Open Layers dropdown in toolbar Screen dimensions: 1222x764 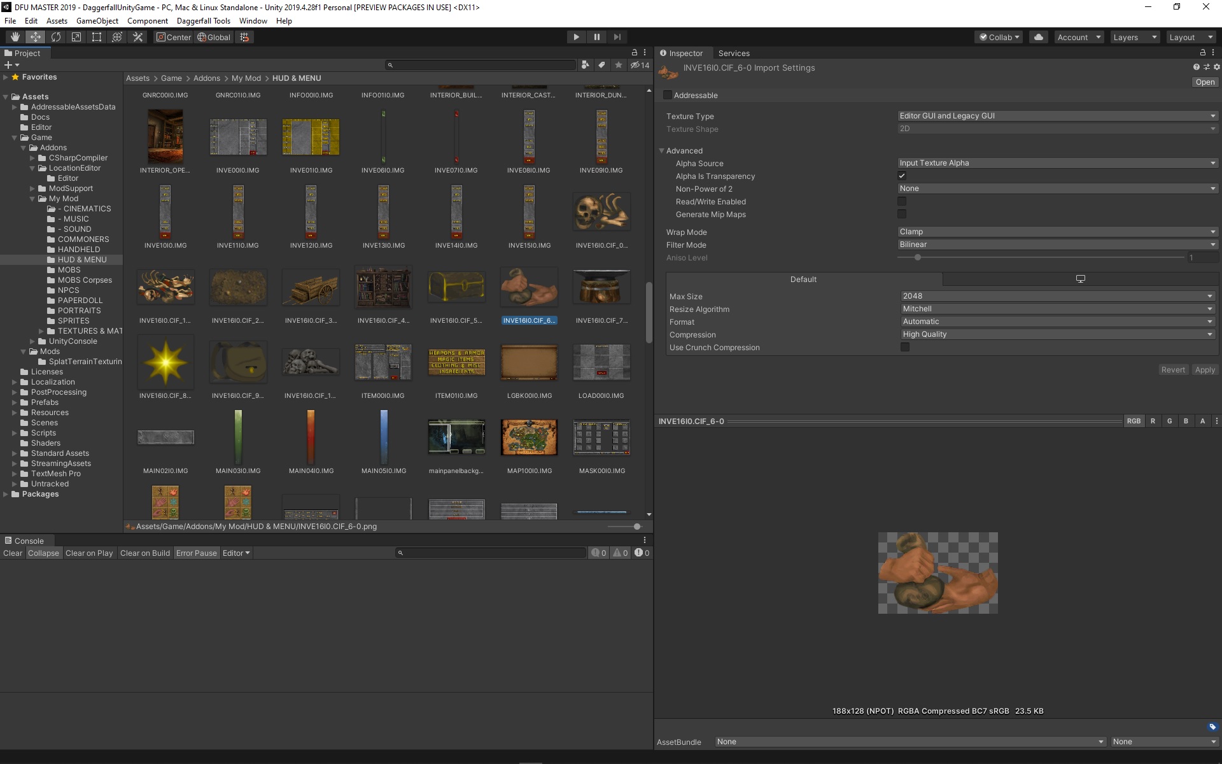pos(1135,37)
